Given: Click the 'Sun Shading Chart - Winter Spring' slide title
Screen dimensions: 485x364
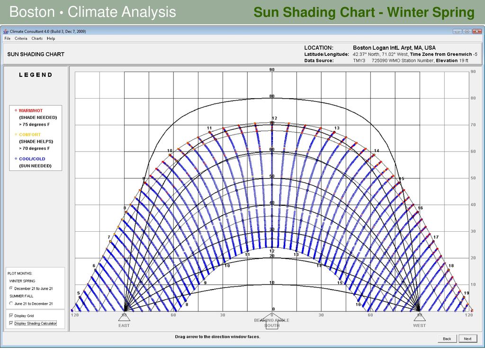Looking at the screenshot, I should [364, 12].
